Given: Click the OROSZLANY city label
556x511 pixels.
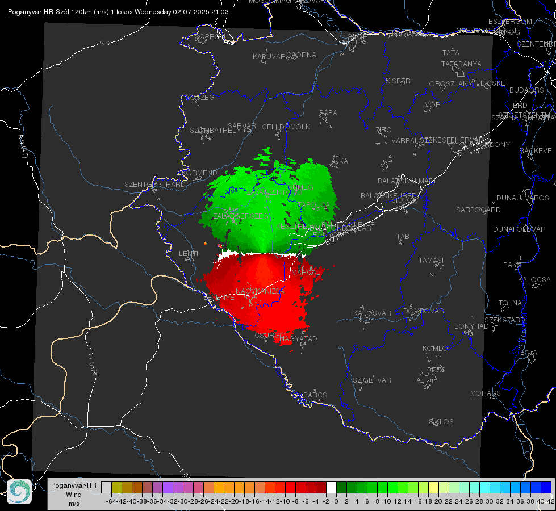Looking at the screenshot, I should 451,83.
